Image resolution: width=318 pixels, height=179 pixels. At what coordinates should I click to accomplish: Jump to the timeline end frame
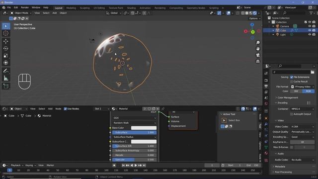click(x=144, y=166)
